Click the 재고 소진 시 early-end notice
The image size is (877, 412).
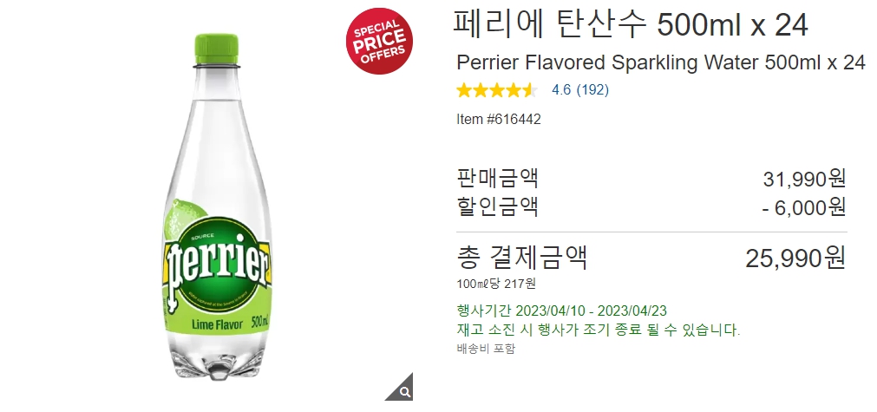(x=599, y=330)
